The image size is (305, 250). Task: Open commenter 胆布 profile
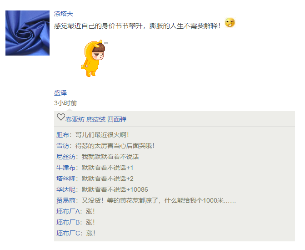pyautogui.click(x=63, y=135)
